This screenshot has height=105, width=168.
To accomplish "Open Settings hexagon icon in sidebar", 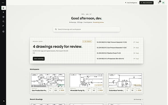I will [3, 31].
